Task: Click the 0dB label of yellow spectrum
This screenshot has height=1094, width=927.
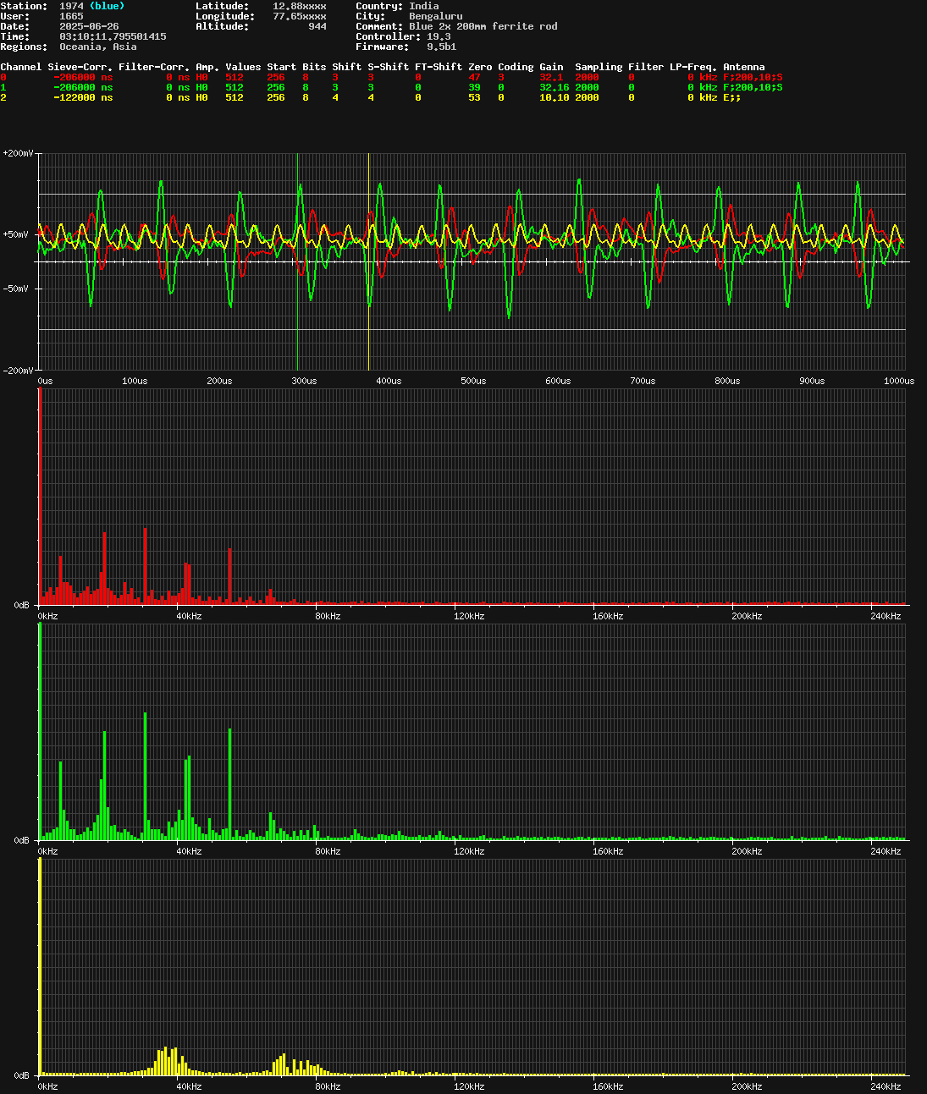Action: click(22, 1075)
